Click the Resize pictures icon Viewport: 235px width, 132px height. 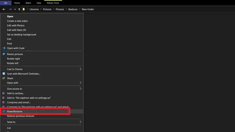tap(4, 54)
